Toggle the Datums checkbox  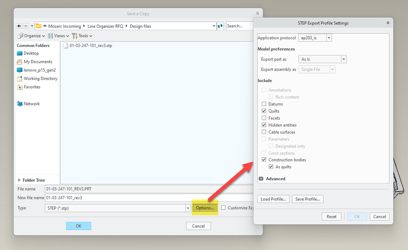coord(264,104)
